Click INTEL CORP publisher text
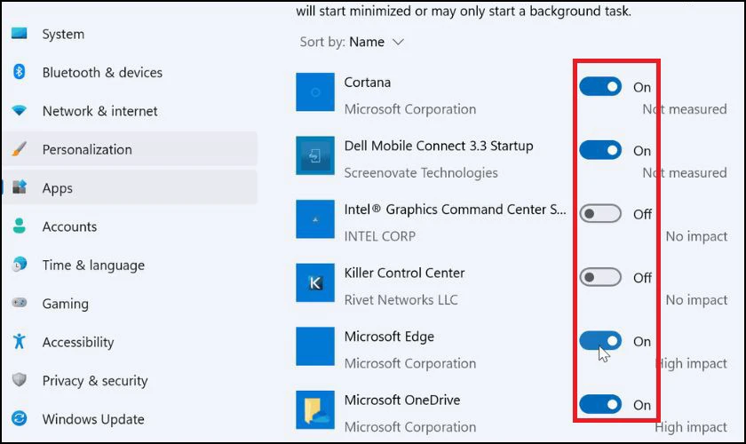The width and height of the screenshot is (746, 444). click(380, 236)
